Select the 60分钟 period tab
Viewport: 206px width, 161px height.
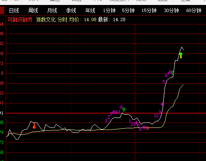tap(194, 10)
